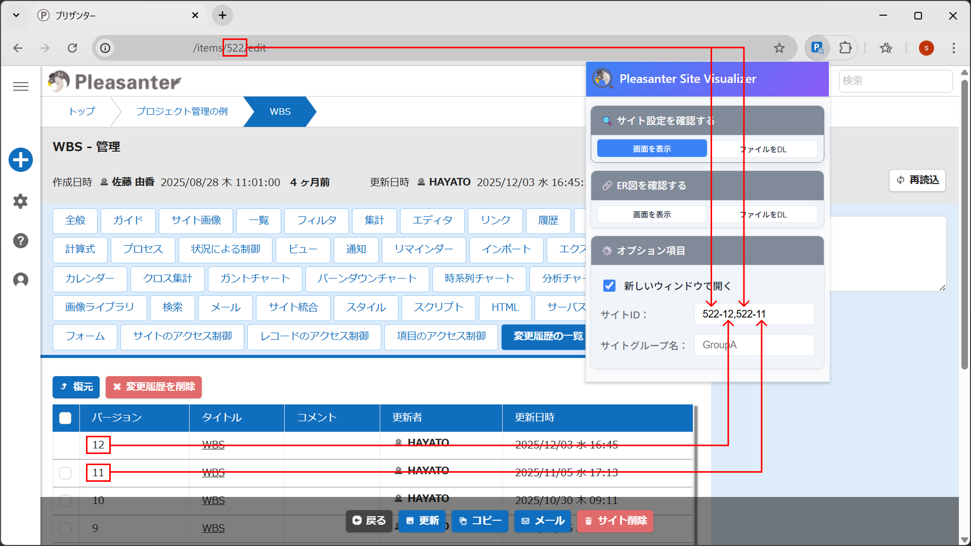Image resolution: width=971 pixels, height=546 pixels.
Task: Open the Chrome three-dot menu
Action: (954, 48)
